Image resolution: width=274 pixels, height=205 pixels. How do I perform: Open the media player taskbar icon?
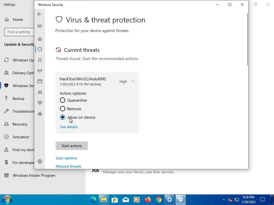pos(137,200)
